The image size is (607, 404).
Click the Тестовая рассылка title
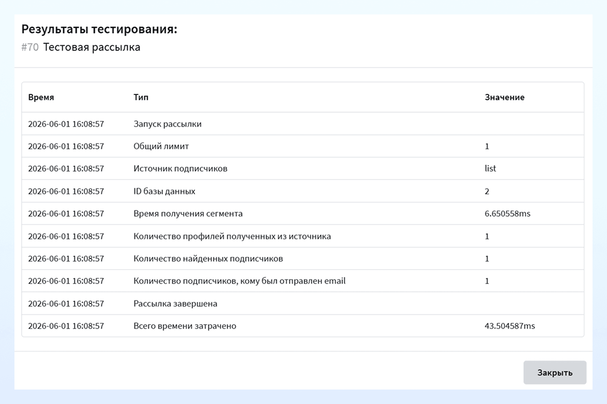[x=92, y=47]
